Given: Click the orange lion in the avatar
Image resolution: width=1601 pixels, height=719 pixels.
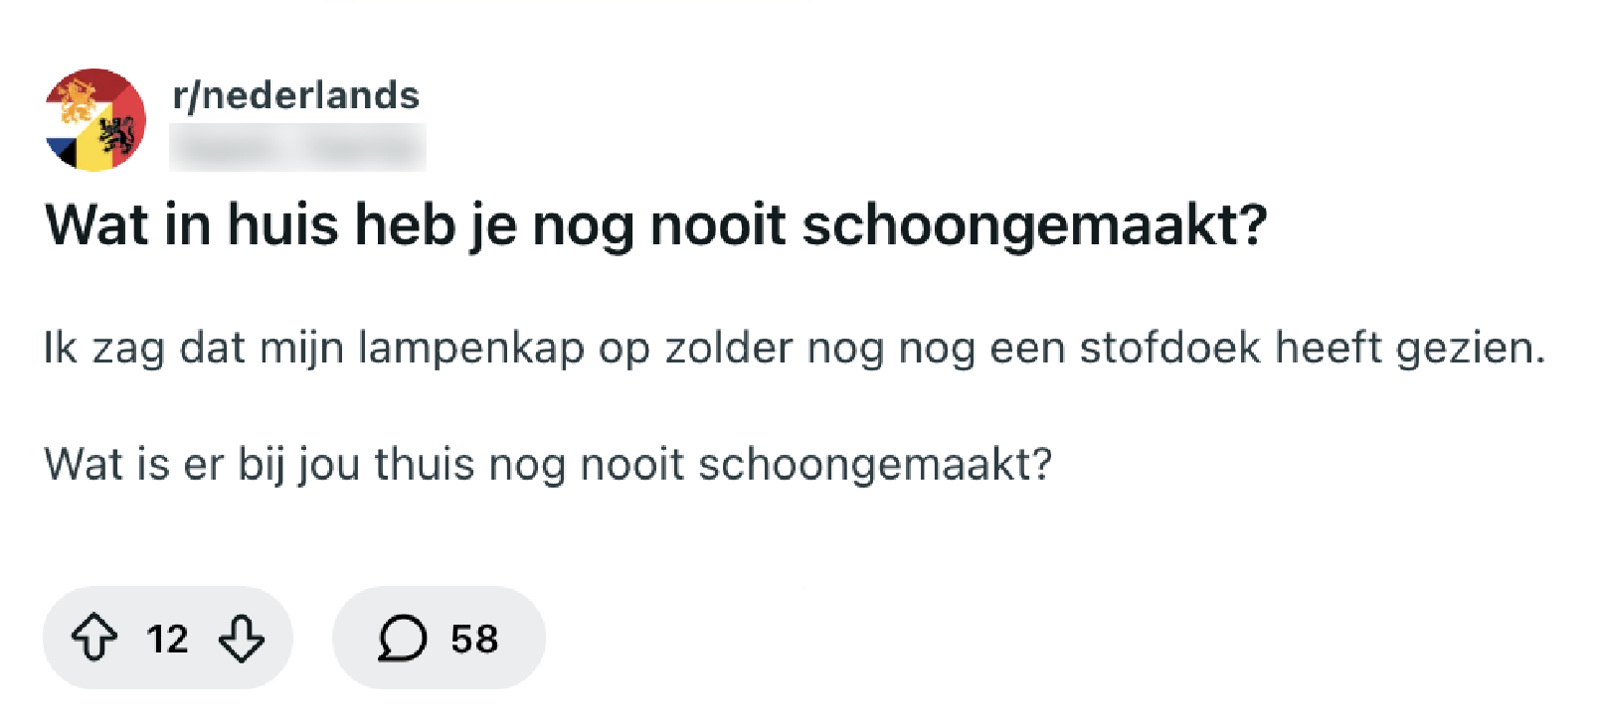Looking at the screenshot, I should click(x=78, y=101).
